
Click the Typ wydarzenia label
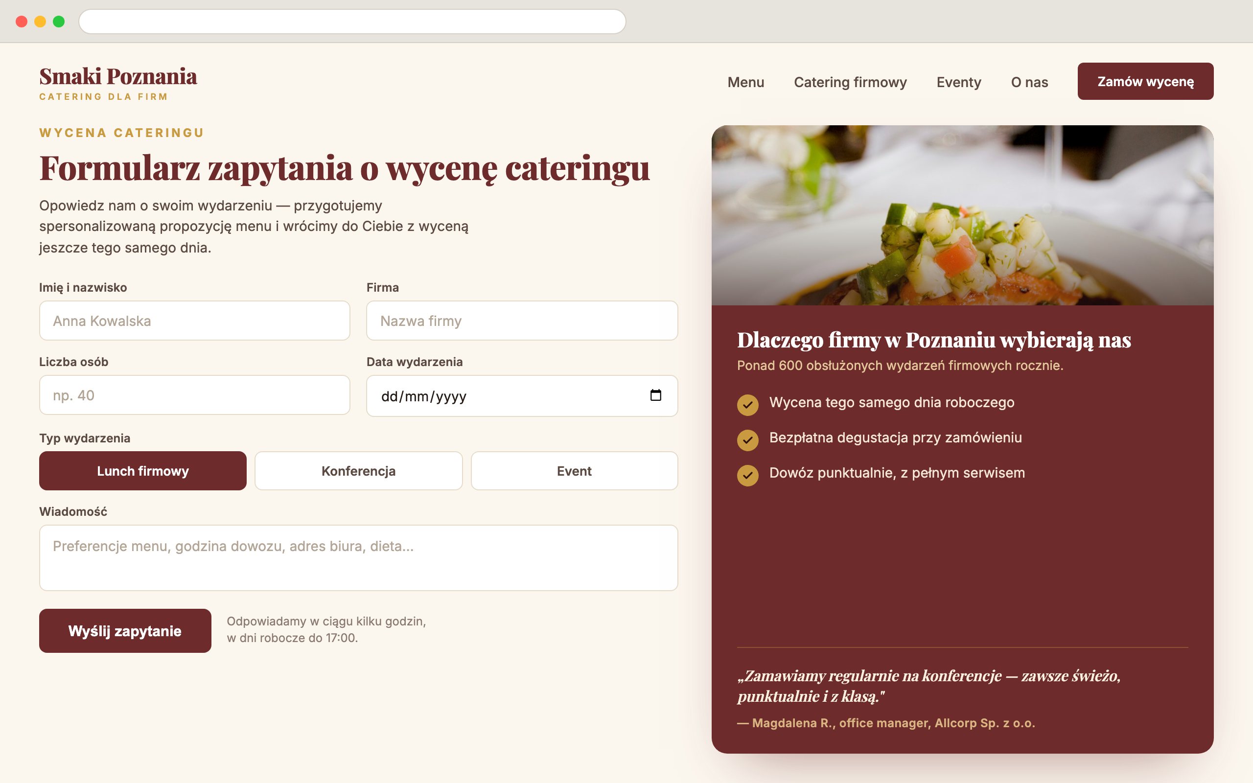tap(85, 438)
